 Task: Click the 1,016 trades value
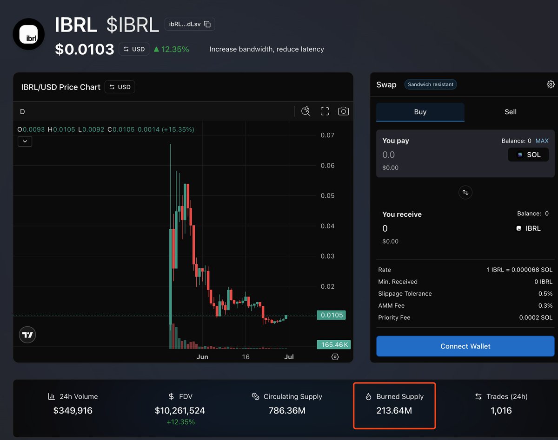[x=501, y=411]
